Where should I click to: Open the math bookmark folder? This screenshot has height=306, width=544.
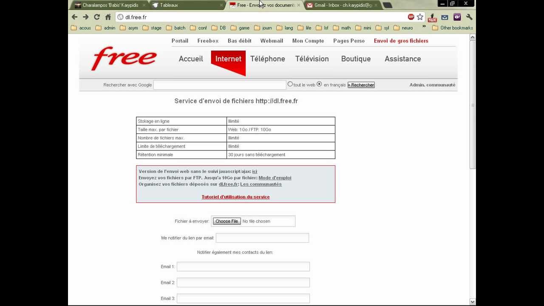pos(342,28)
